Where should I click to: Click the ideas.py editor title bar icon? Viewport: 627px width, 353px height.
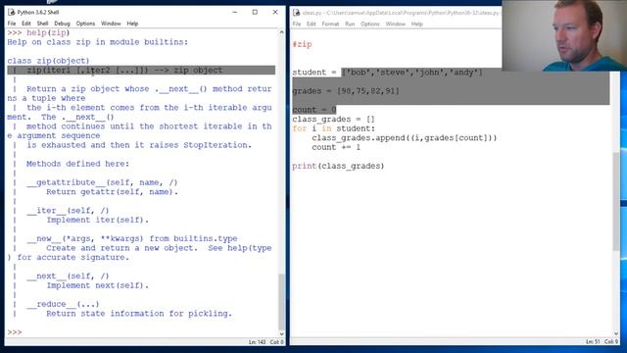[296, 13]
